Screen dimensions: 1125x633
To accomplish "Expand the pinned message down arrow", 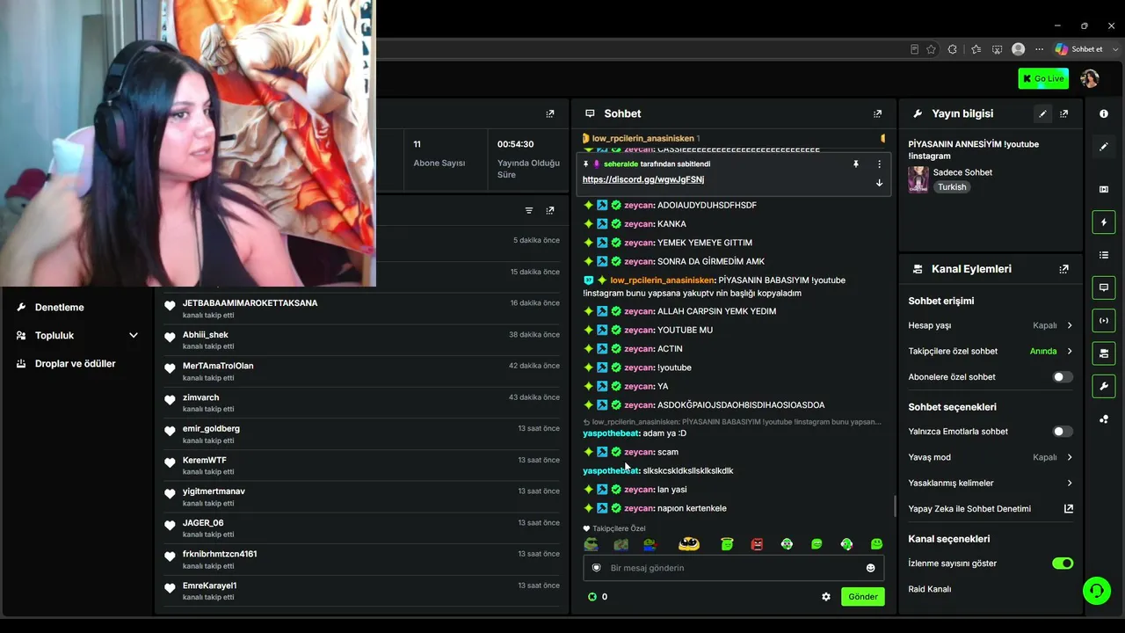I will click(x=879, y=183).
